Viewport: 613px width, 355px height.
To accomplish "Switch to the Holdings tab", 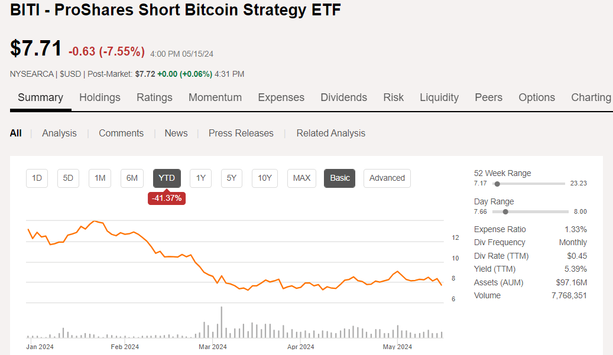I will tap(99, 97).
